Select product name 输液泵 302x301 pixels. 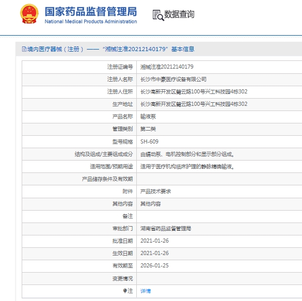click(x=148, y=117)
